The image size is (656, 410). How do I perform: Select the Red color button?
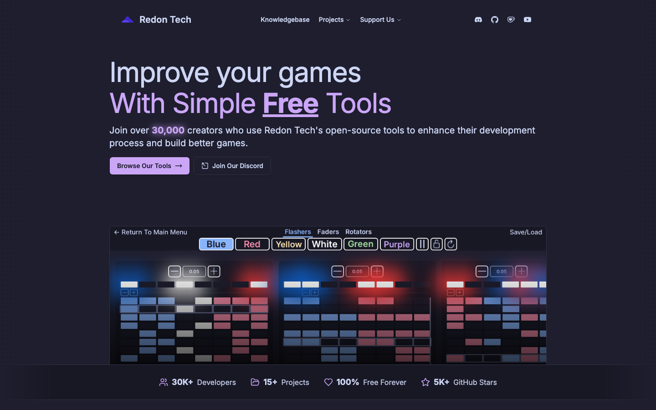point(252,244)
